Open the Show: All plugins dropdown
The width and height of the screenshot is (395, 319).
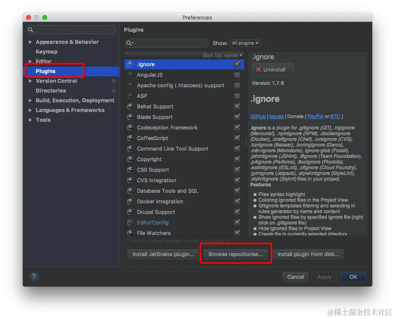[x=245, y=43]
